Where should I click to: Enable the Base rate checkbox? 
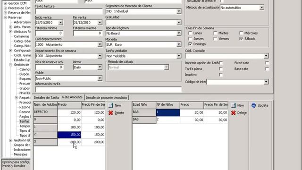click(x=267, y=69)
